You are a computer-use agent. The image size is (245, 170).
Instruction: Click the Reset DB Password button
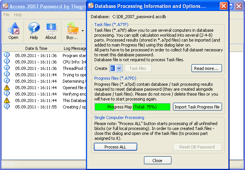pyautogui.click(x=198, y=147)
